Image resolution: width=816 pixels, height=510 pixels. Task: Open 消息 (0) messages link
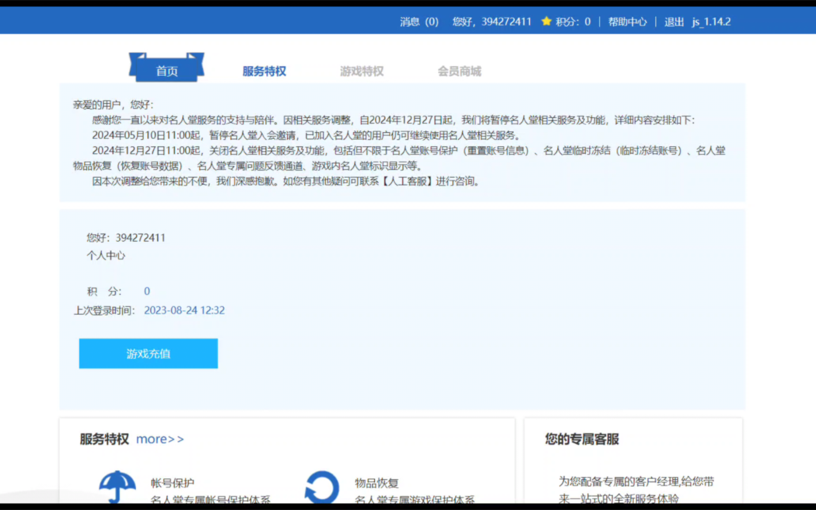(x=419, y=22)
